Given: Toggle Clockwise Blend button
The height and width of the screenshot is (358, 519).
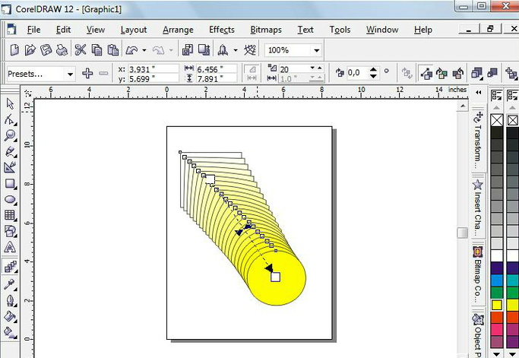Looking at the screenshot, I should click(x=442, y=73).
